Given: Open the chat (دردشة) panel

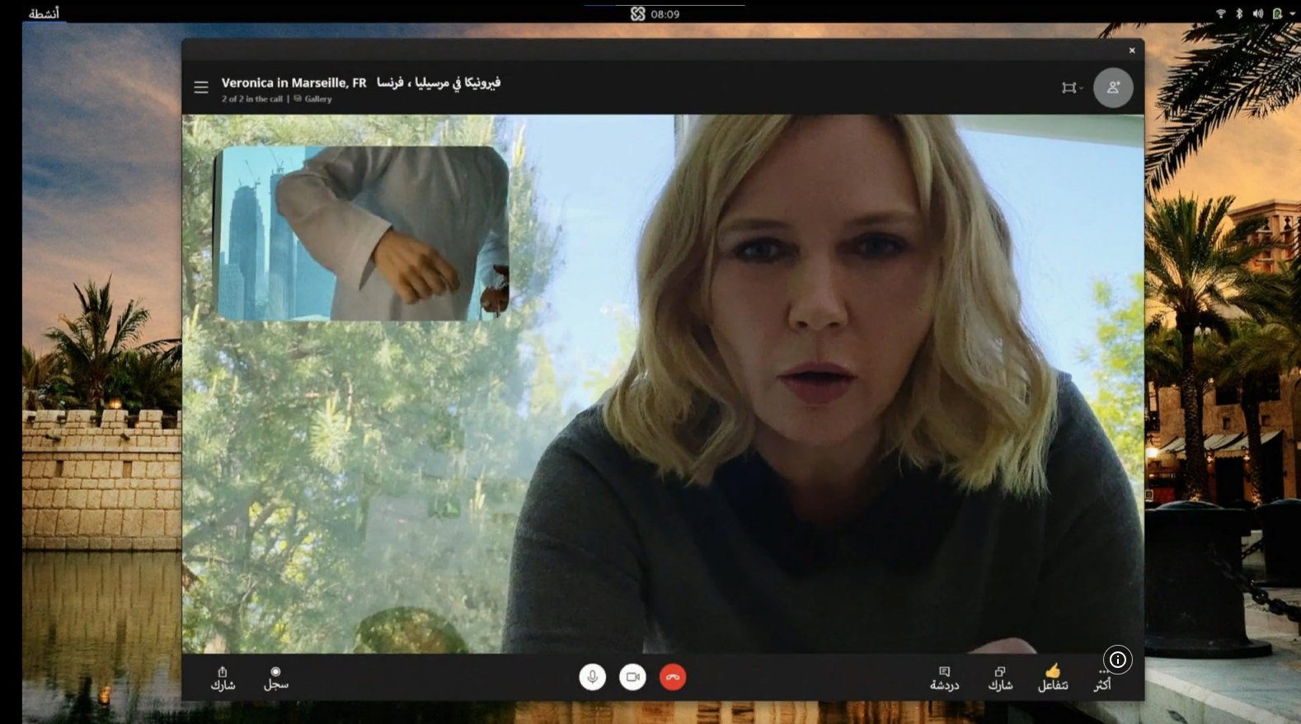Looking at the screenshot, I should [x=944, y=678].
